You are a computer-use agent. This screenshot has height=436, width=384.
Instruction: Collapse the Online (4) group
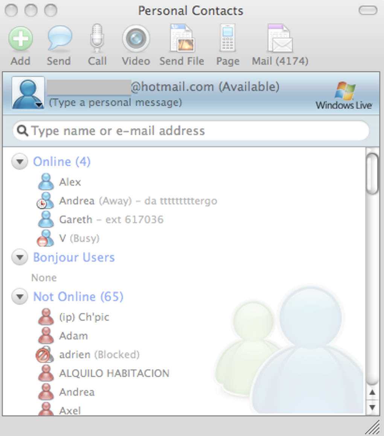(x=20, y=161)
